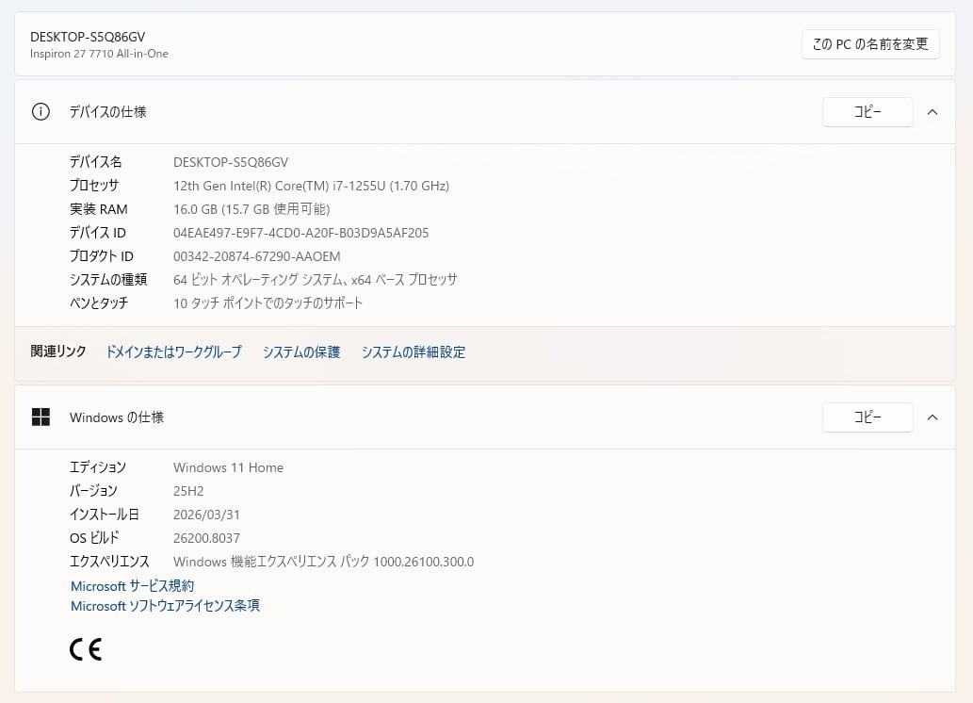Image resolution: width=973 pixels, height=703 pixels.
Task: Select the Windows の仕様 section header
Action: tap(484, 417)
